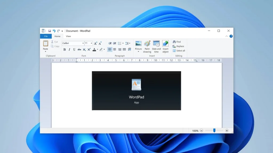
Task: Click the embedded WordPad App image
Action: [136, 91]
